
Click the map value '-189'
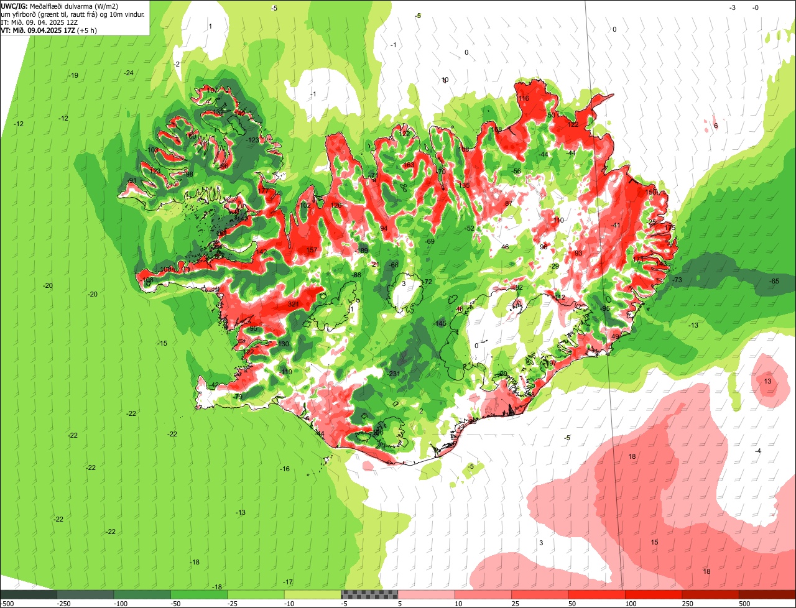click(362, 251)
